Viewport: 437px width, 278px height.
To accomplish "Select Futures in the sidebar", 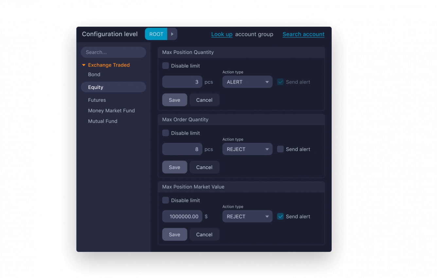I will coord(97,100).
